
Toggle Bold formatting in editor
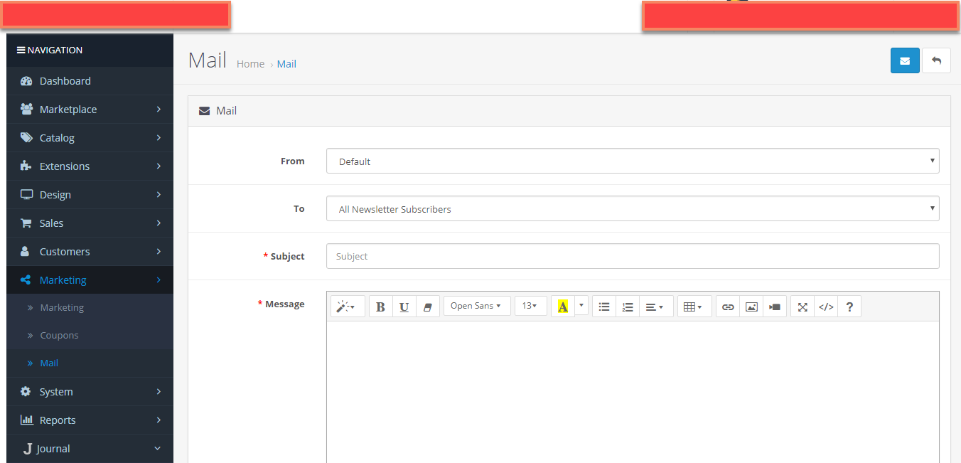[x=380, y=307]
